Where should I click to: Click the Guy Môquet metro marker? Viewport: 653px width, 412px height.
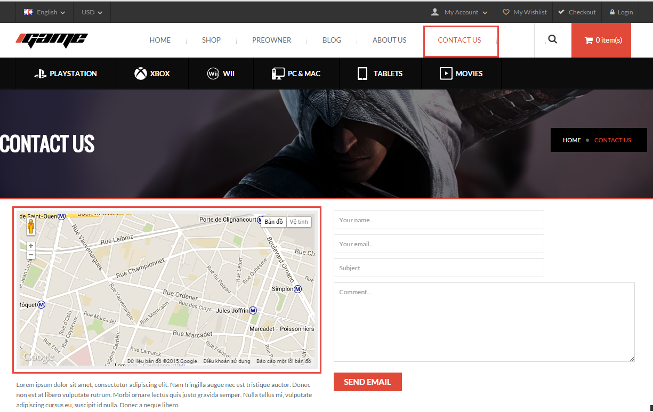42,304
